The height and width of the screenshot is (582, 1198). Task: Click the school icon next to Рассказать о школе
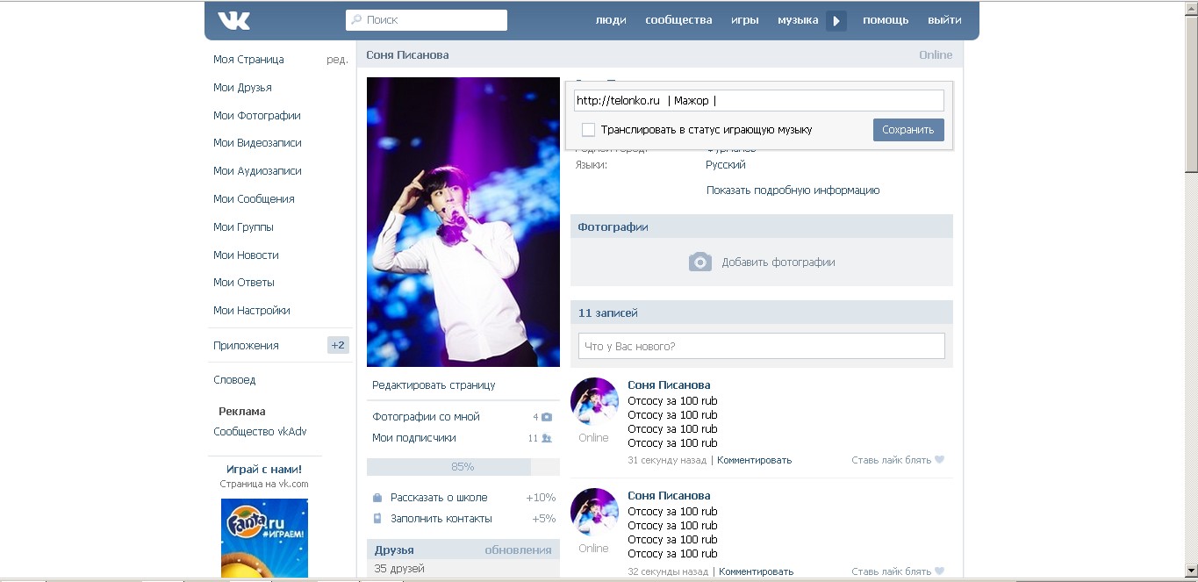377,498
